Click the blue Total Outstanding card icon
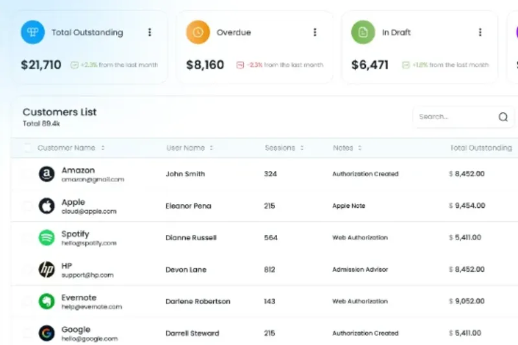This screenshot has height=345, width=518. pos(33,32)
